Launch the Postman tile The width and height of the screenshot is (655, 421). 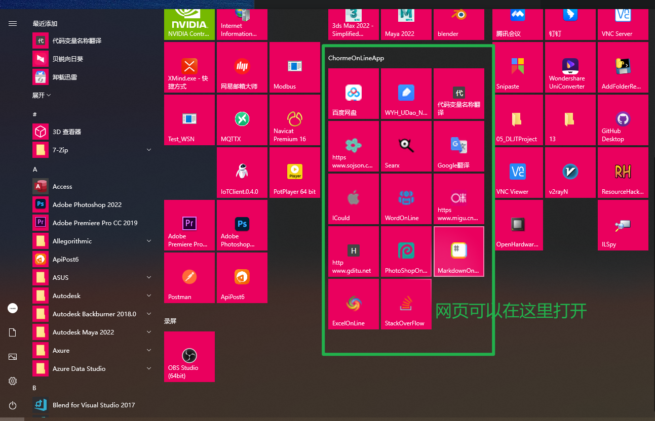coord(189,278)
